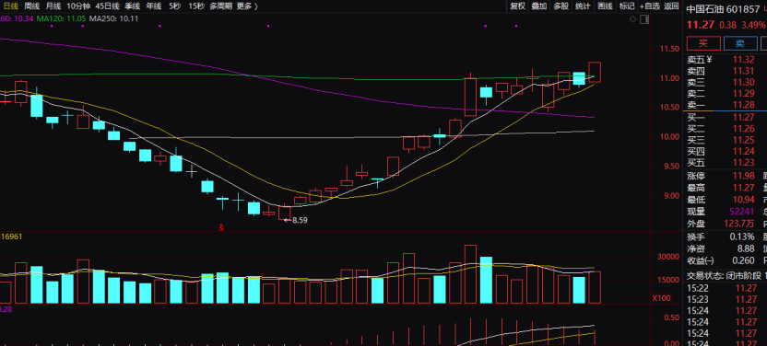Image resolution: width=767 pixels, height=346 pixels.
Task: Click the tallest red volume bar
Action: coord(470,274)
